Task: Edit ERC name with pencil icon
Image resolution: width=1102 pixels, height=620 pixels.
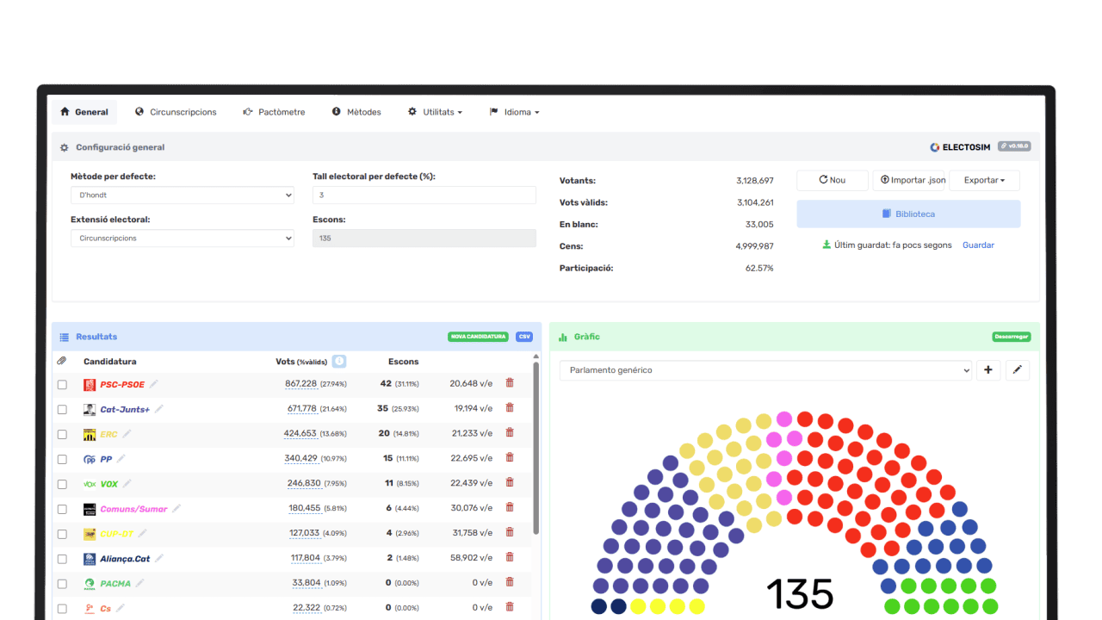Action: tap(127, 434)
